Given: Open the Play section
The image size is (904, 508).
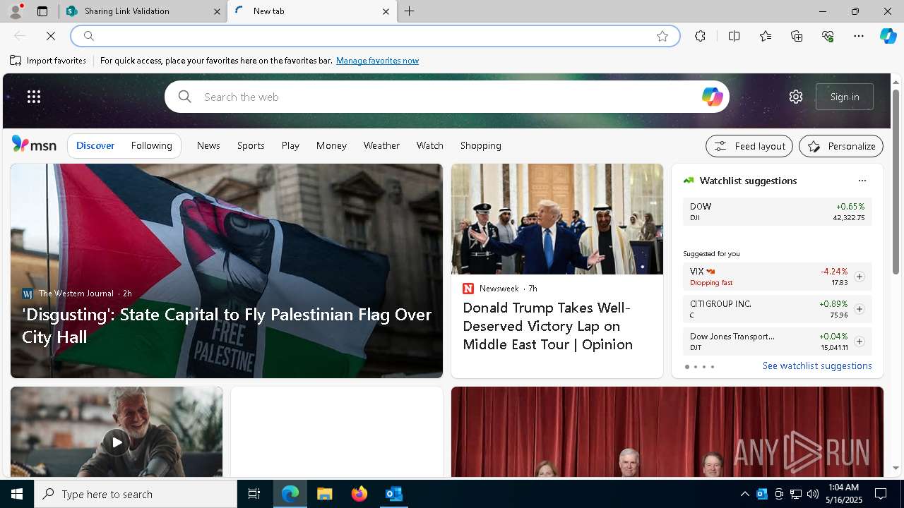Looking at the screenshot, I should (x=290, y=145).
